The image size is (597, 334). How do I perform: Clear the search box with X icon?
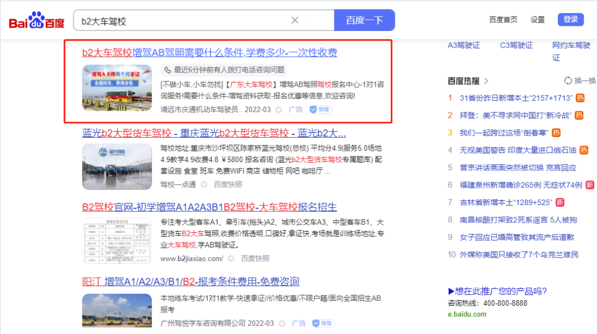pos(295,20)
